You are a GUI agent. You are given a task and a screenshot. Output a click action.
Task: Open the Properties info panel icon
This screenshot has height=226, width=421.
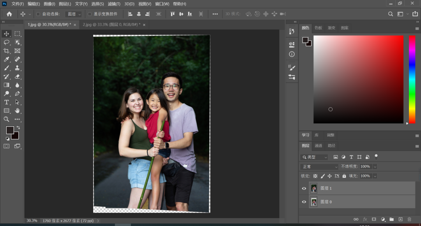(x=292, y=54)
